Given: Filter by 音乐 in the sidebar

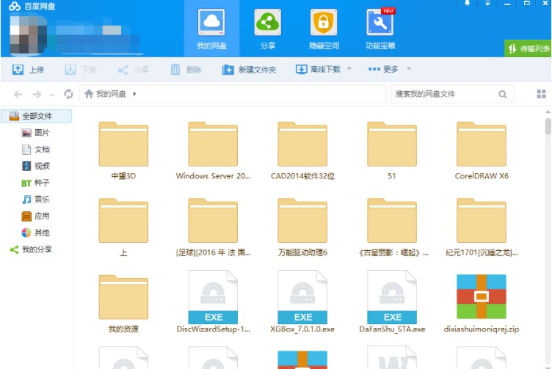Looking at the screenshot, I should pyautogui.click(x=35, y=200).
